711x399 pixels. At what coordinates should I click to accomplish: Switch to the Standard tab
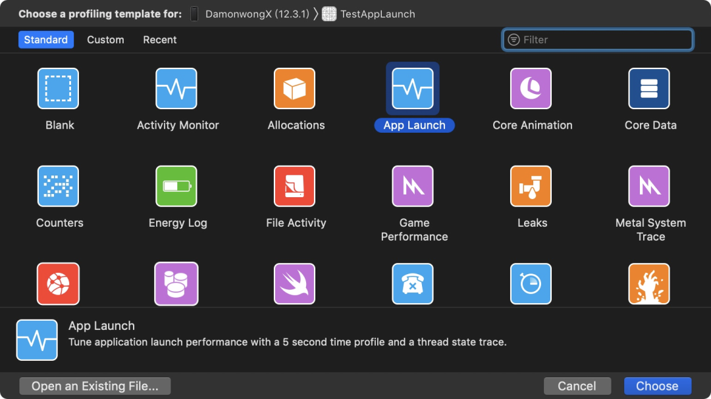point(46,40)
